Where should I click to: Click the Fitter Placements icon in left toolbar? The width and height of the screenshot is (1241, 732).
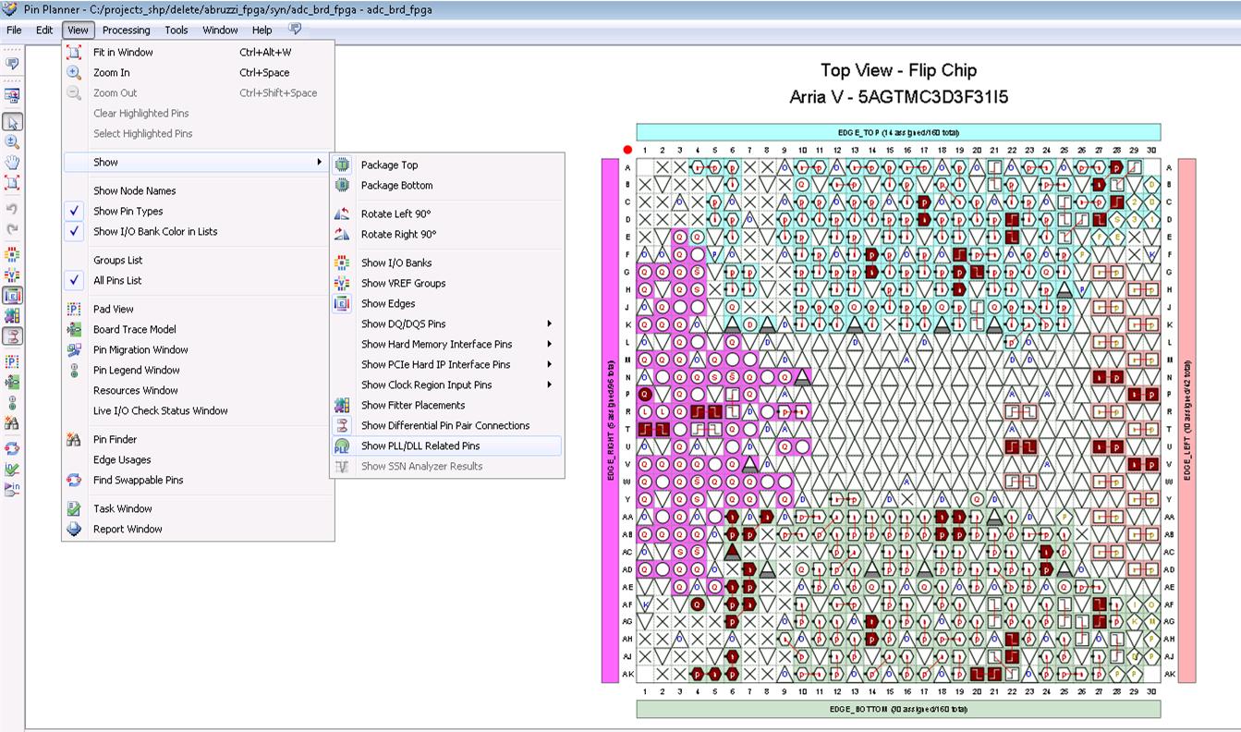click(12, 316)
